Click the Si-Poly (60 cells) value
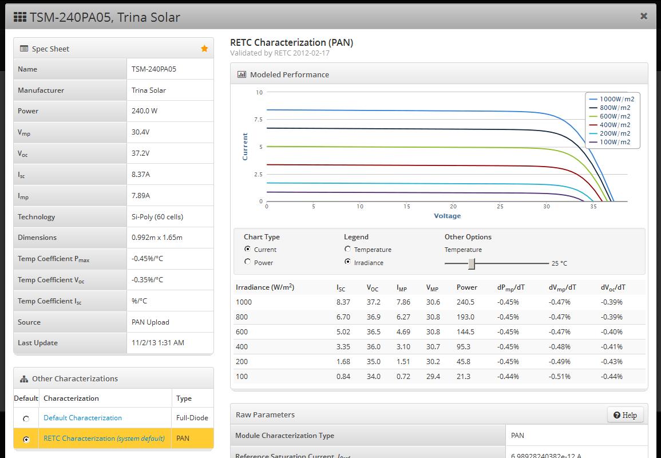This screenshot has width=661, height=458. coord(157,217)
